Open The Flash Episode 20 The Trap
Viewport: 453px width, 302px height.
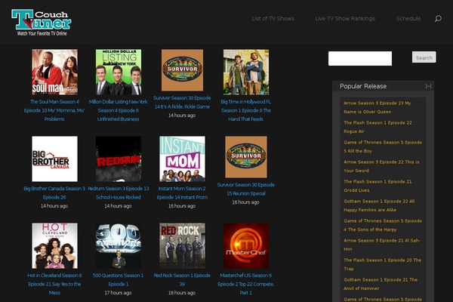point(382,264)
